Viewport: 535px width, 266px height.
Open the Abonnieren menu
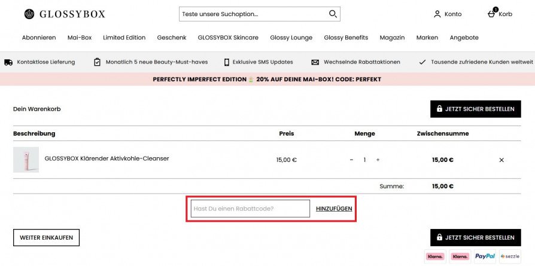tap(39, 38)
